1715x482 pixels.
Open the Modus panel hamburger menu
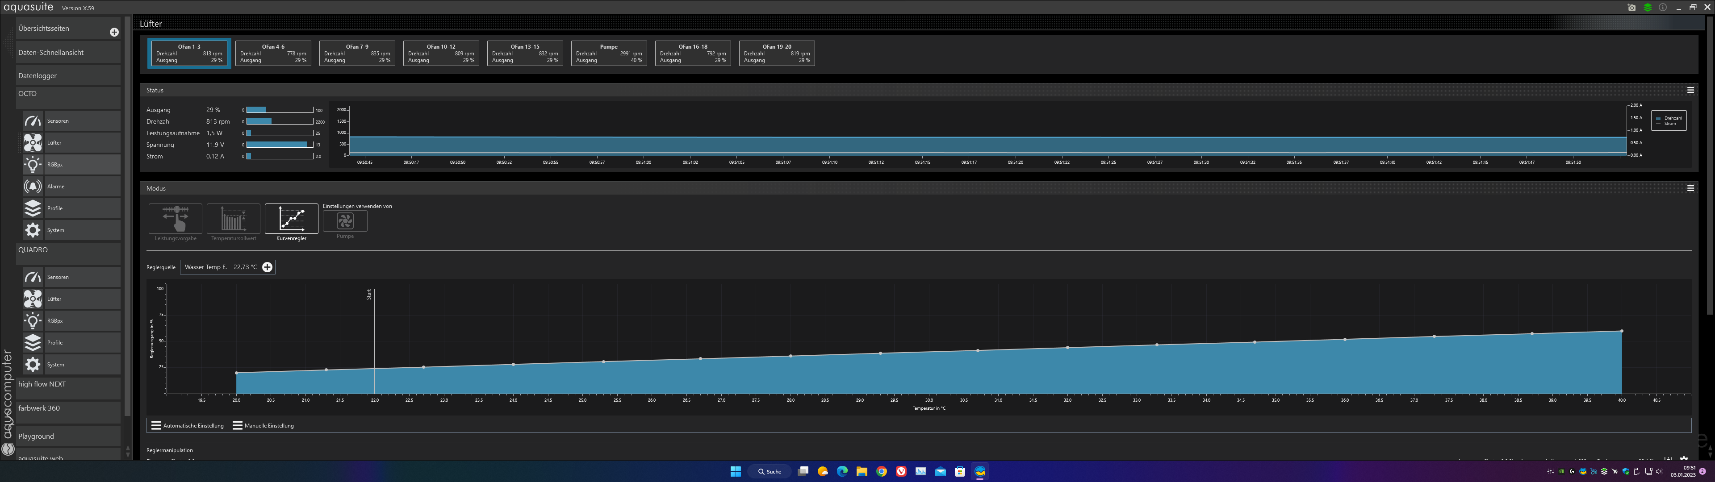point(1690,188)
